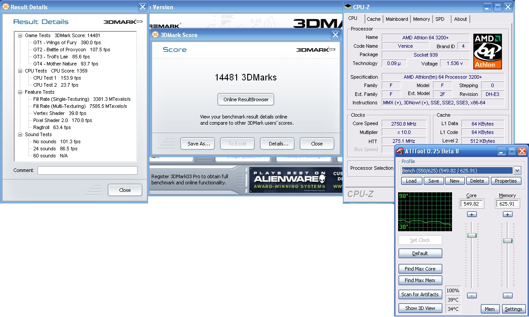Close the 3DMark Score window with X
The image size is (529, 317).
335,35
